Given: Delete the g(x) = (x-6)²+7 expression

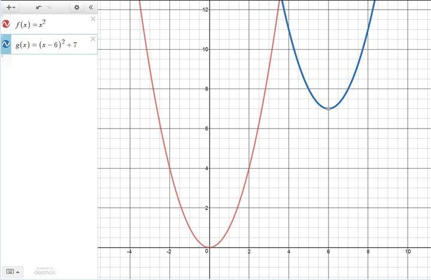Looking at the screenshot, I should coord(93,39).
